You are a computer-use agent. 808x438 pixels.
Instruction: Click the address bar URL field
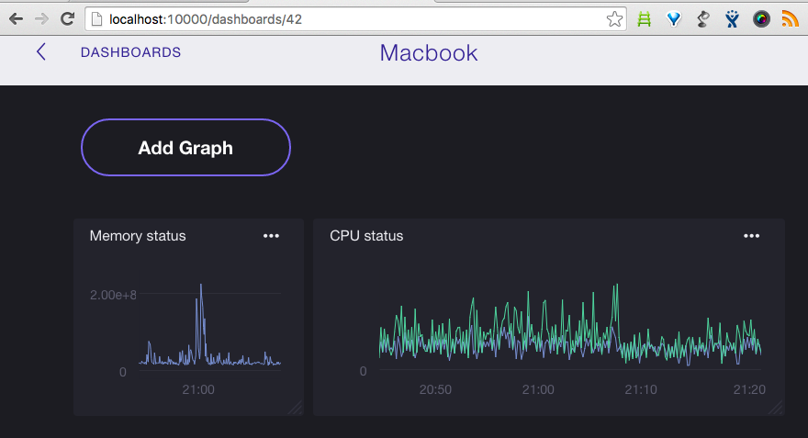tap(355, 19)
